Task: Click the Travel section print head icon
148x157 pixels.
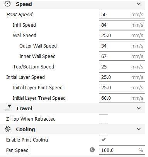Action: click(x=8, y=108)
